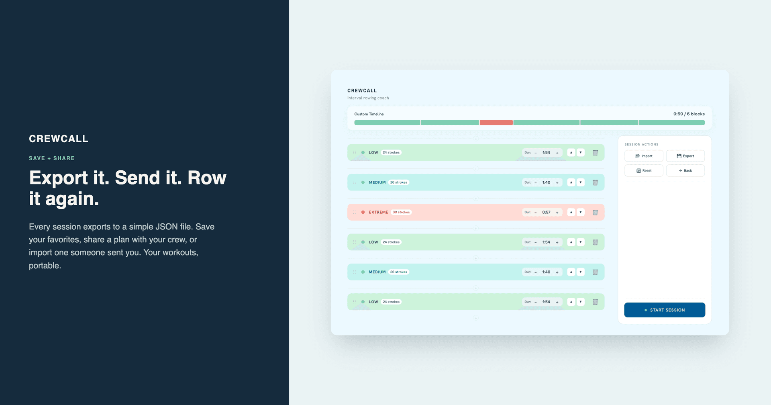Image resolution: width=771 pixels, height=405 pixels.
Task: Move the bottom LOW block up
Action: (571, 302)
